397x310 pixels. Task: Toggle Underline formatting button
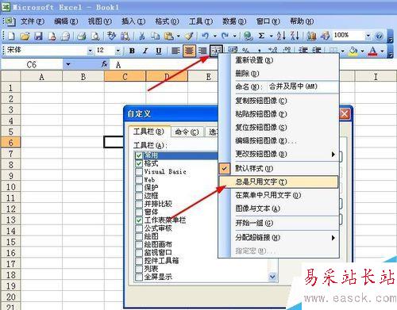159,51
